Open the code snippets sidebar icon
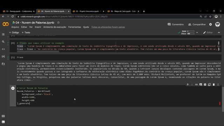The image size is (224, 126). pos(3,49)
